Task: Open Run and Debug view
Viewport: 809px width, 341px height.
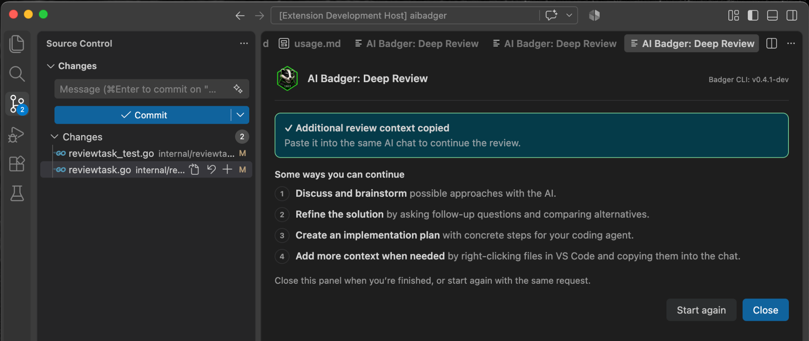Action: pos(17,134)
